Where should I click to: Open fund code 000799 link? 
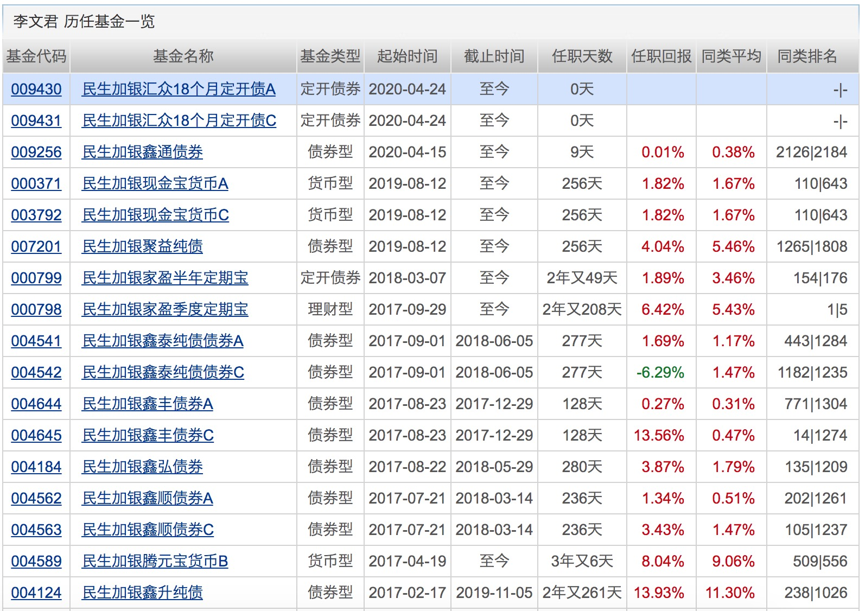click(36, 278)
